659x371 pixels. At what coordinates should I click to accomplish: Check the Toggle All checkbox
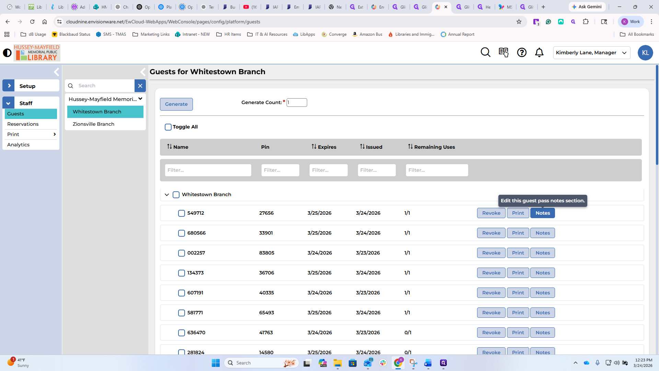(168, 127)
